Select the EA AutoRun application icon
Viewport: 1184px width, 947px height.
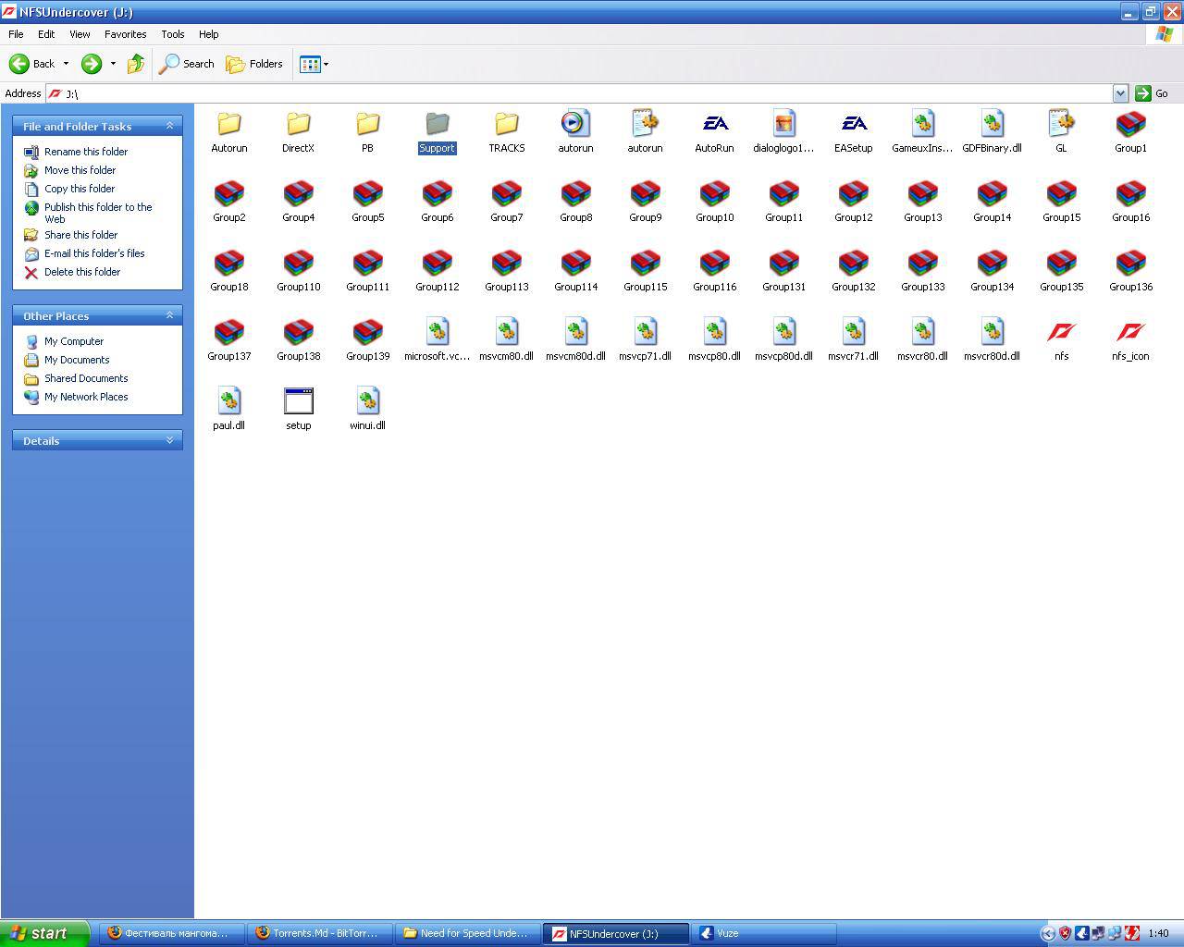click(x=714, y=123)
